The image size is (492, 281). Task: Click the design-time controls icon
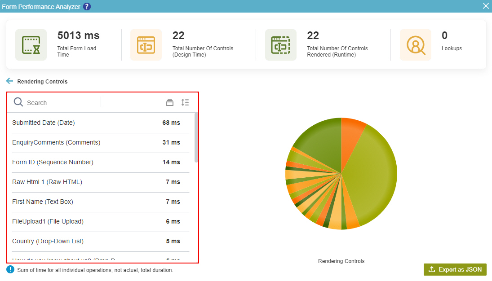(146, 45)
